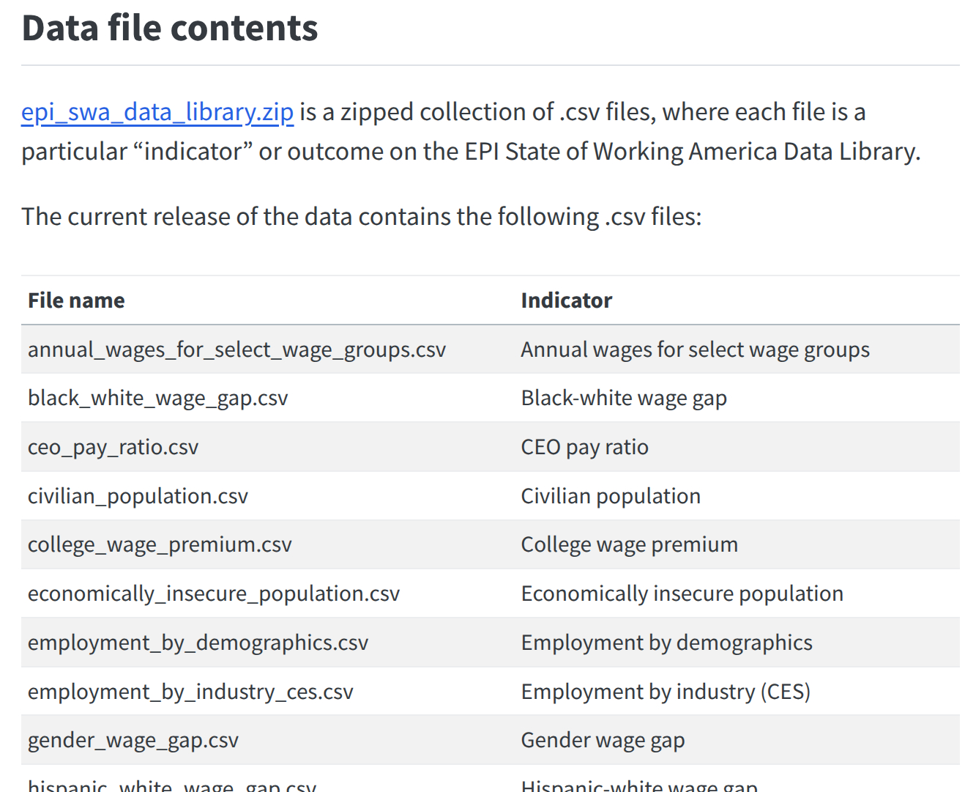Click the gender_wage_gap.csv file name
Viewport: 965px width, 792px height.
tap(133, 740)
